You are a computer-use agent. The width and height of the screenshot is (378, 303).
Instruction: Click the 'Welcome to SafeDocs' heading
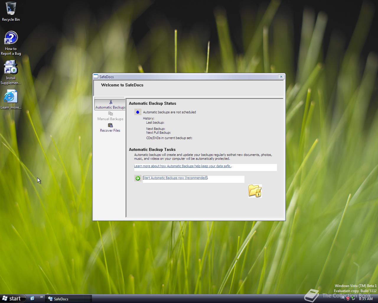[122, 85]
